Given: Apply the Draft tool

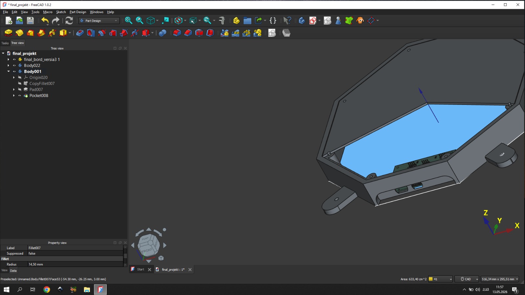Looking at the screenshot, I should click(199, 33).
